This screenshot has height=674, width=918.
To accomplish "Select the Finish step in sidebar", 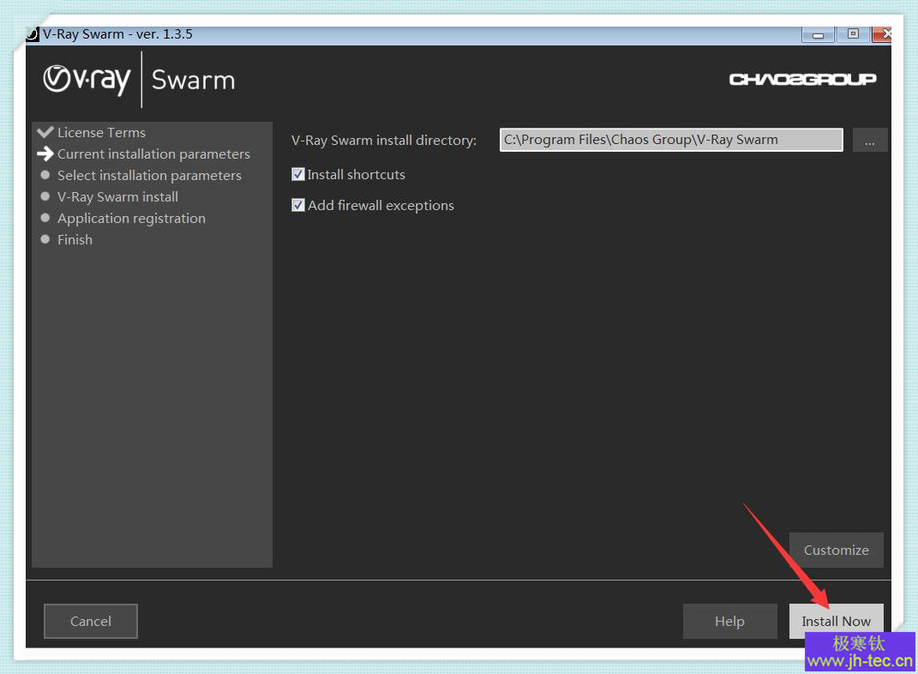I will click(75, 239).
